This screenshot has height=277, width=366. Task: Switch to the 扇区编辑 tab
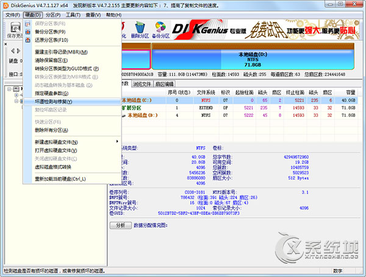pyautogui.click(x=164, y=84)
